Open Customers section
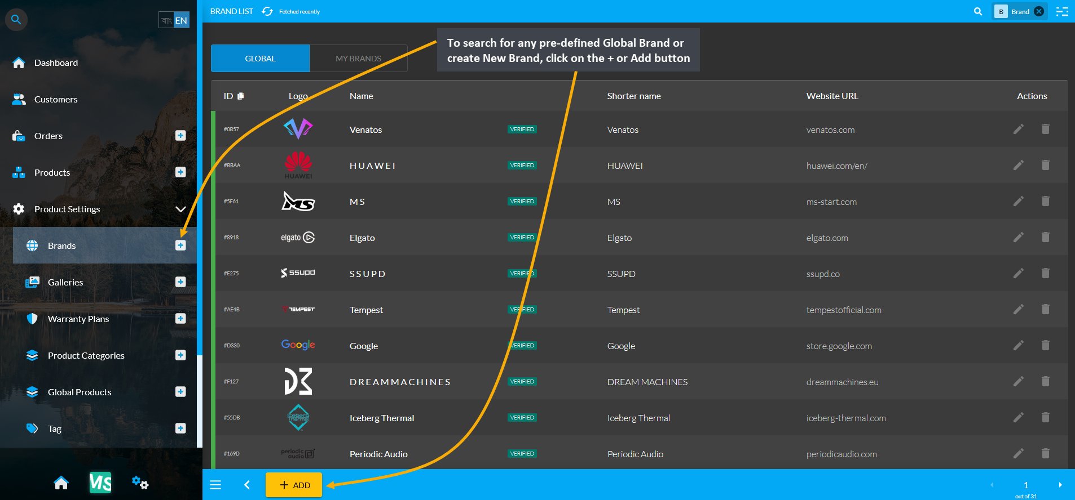Screen dimensions: 1075x500 coord(56,99)
